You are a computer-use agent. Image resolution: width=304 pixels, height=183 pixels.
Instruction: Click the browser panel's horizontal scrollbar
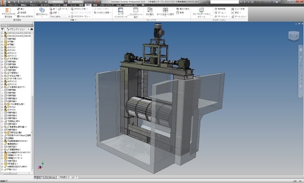click(x=16, y=173)
